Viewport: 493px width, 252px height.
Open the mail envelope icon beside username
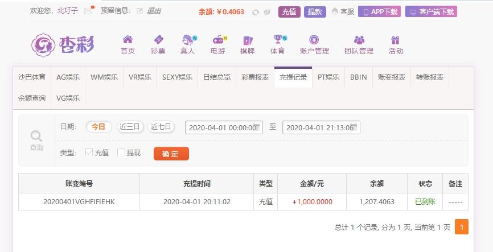pos(88,11)
